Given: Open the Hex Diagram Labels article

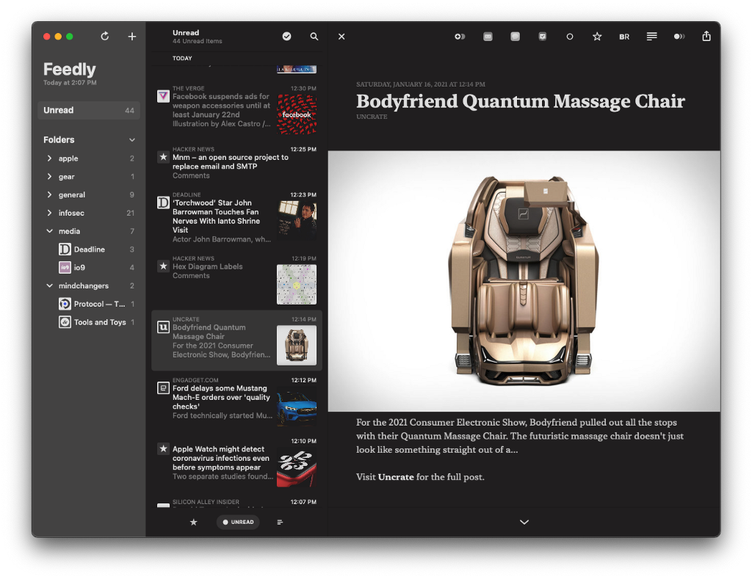Looking at the screenshot, I should (236, 280).
